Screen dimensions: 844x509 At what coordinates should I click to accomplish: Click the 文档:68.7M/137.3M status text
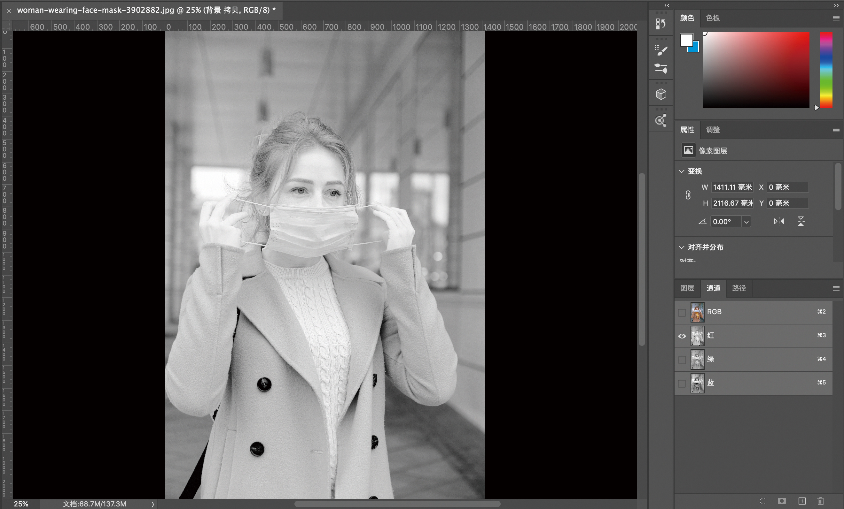(x=95, y=504)
